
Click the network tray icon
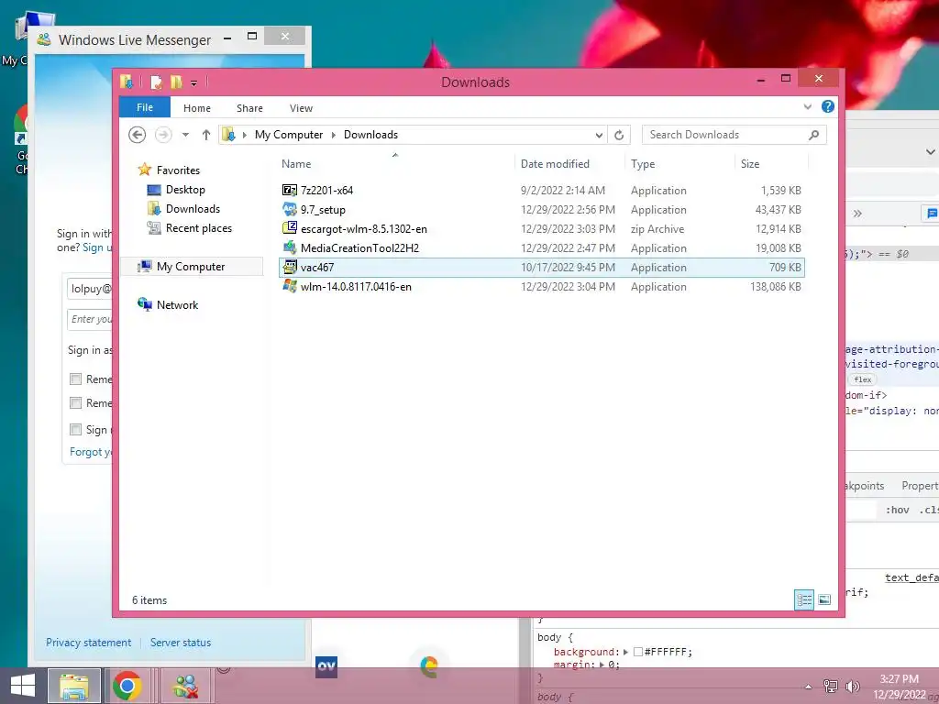[831, 686]
